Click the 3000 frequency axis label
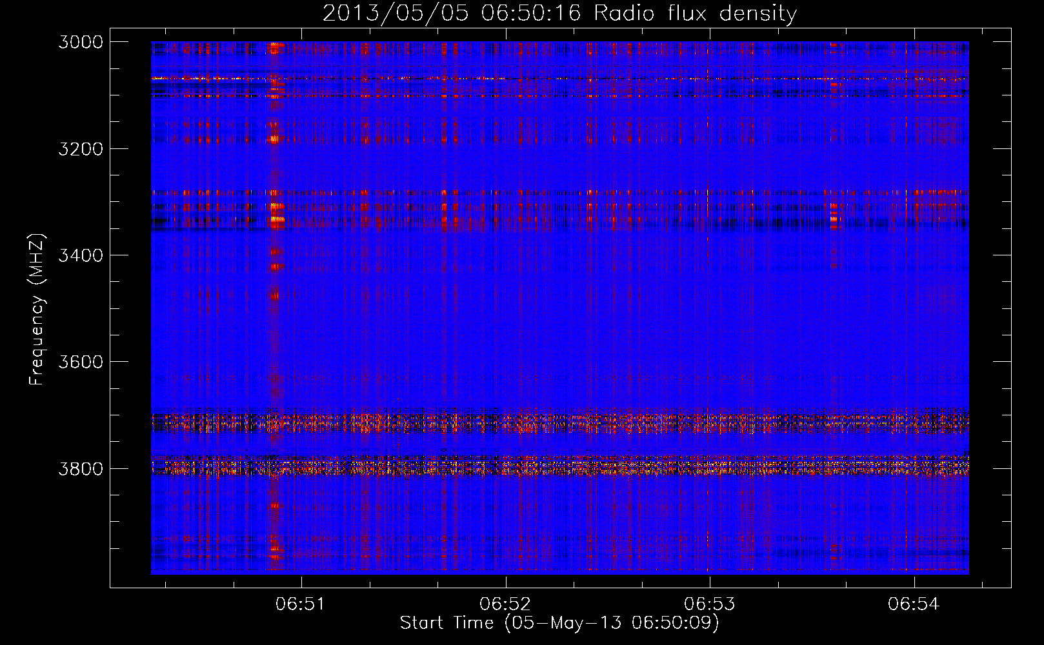1044x645 pixels. (x=81, y=42)
